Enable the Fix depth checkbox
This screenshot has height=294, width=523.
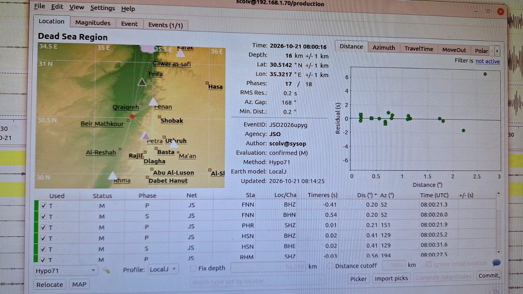[193, 268]
